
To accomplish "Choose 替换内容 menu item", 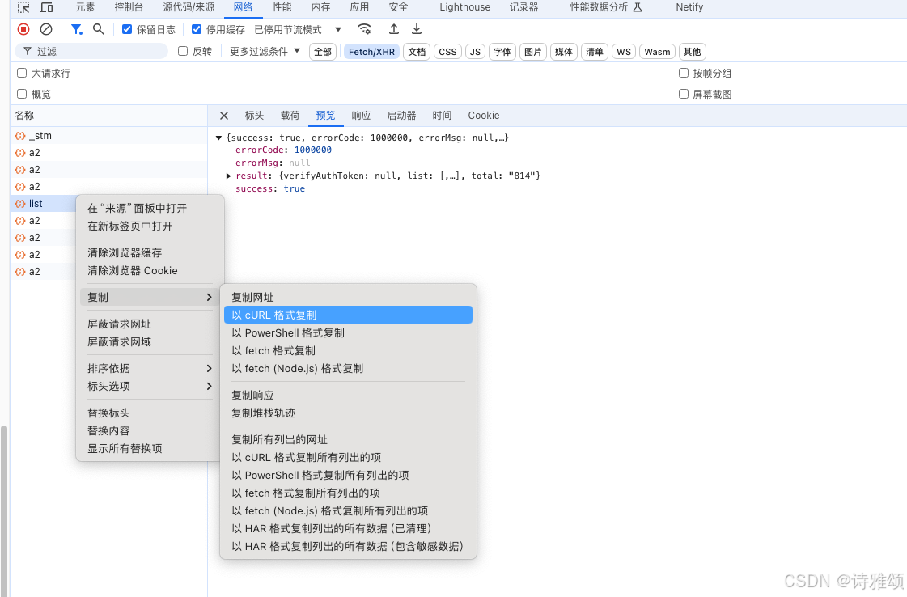I will coord(149,430).
